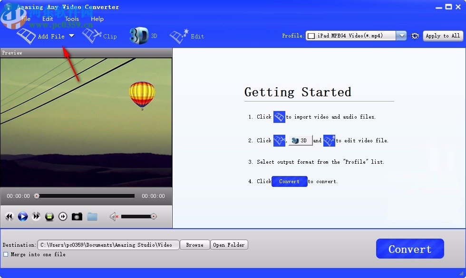The image size is (466, 278).
Task: Browse for a destination folder
Action: (194, 245)
